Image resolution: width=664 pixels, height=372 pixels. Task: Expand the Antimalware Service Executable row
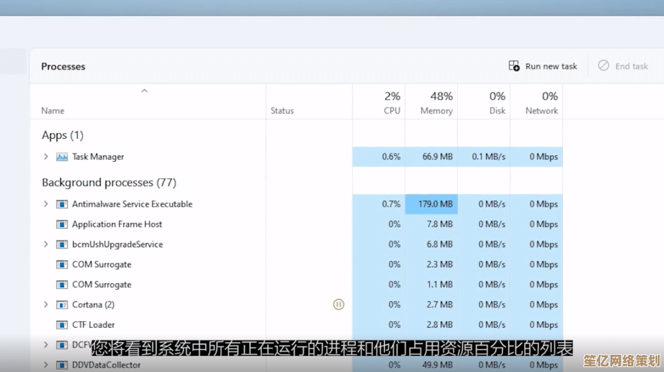point(45,204)
